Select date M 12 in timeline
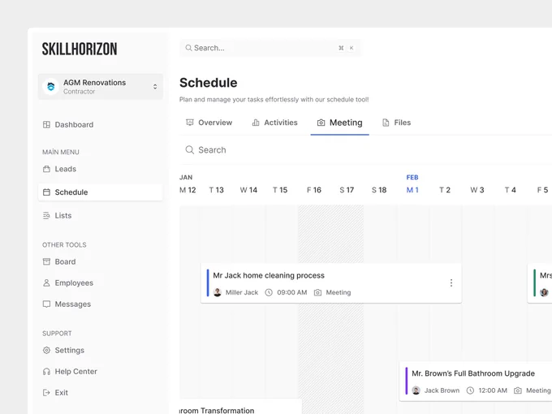The width and height of the screenshot is (552, 414). point(188,190)
